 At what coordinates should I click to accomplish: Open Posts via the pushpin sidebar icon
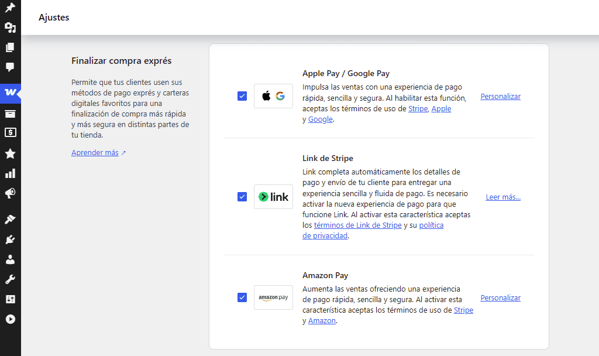pos(11,7)
